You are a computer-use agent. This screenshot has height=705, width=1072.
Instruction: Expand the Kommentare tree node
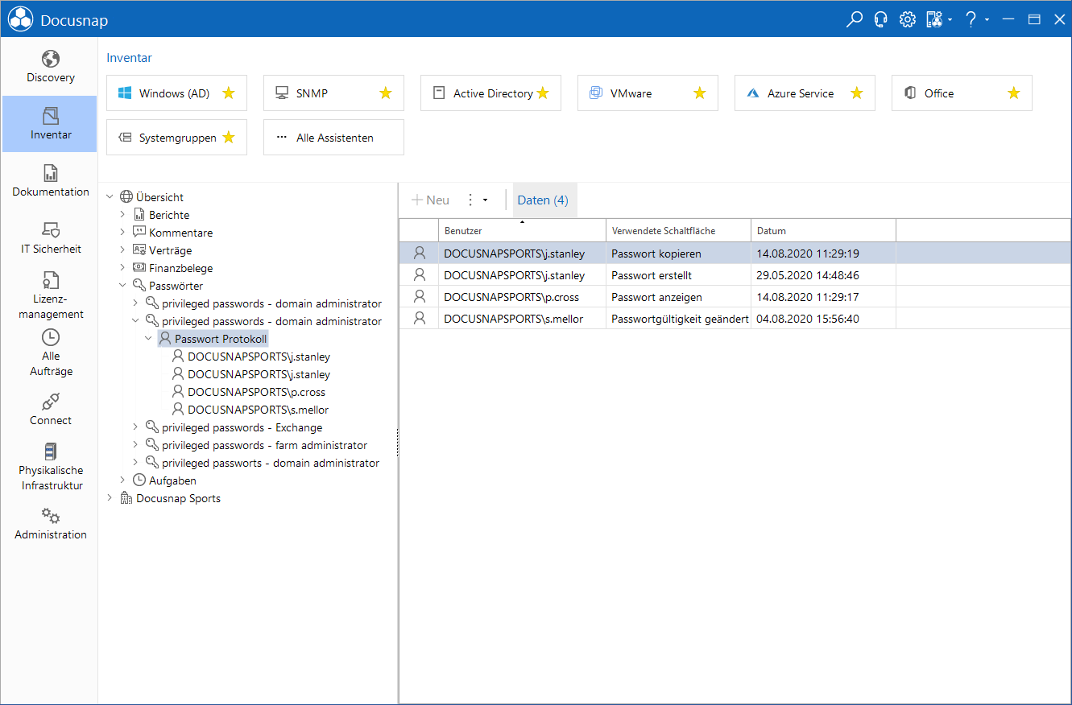pyautogui.click(x=123, y=233)
